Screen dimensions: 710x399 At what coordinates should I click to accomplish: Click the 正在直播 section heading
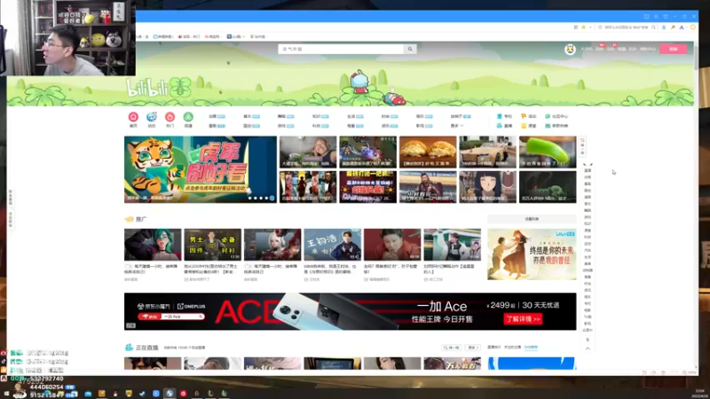(146, 348)
